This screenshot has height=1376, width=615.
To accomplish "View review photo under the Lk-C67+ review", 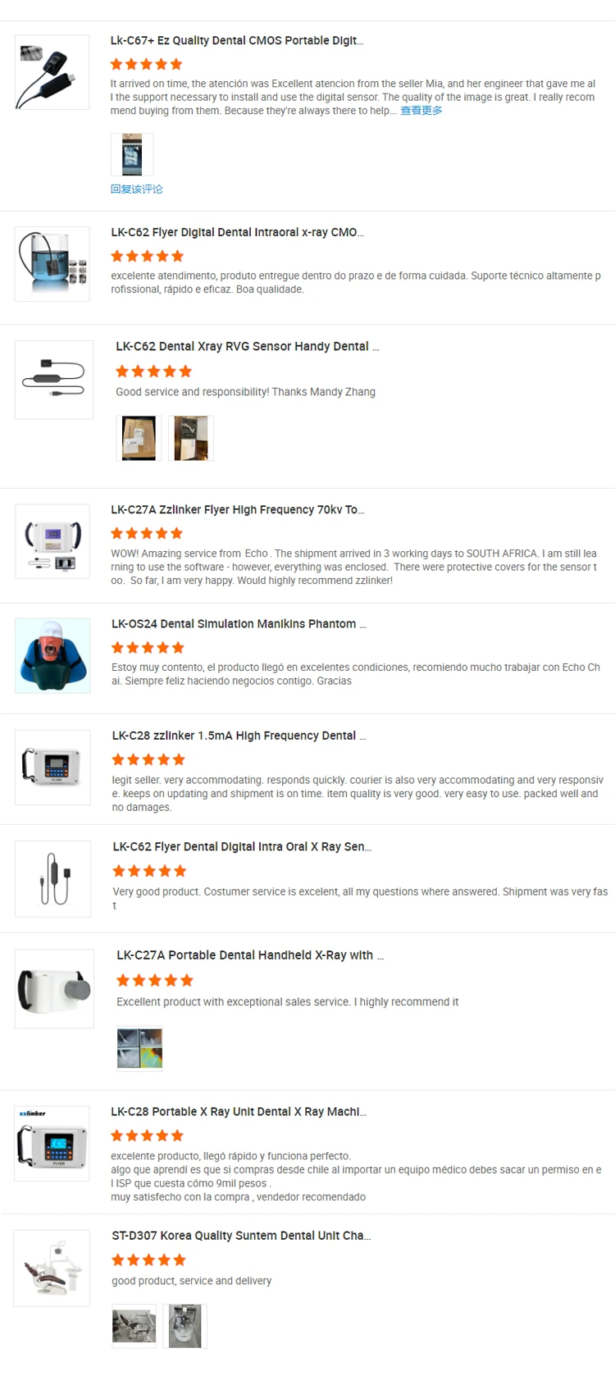I will tap(132, 154).
